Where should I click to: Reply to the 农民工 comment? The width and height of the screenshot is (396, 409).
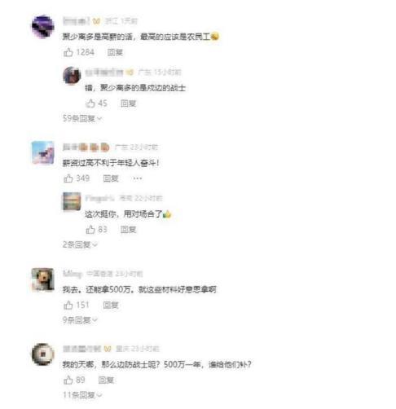[115, 52]
